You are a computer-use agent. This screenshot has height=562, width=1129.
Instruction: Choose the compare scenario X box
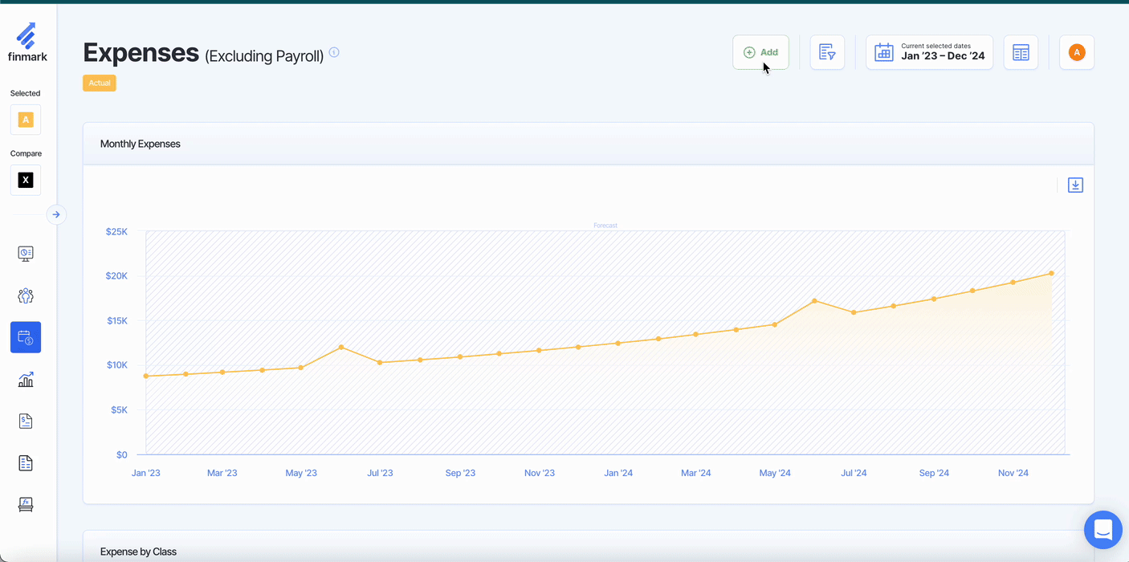point(26,180)
